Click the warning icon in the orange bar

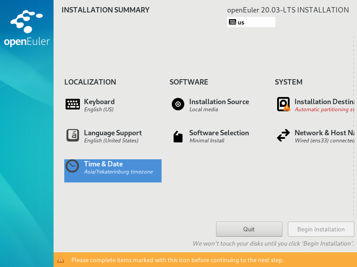pos(61,259)
